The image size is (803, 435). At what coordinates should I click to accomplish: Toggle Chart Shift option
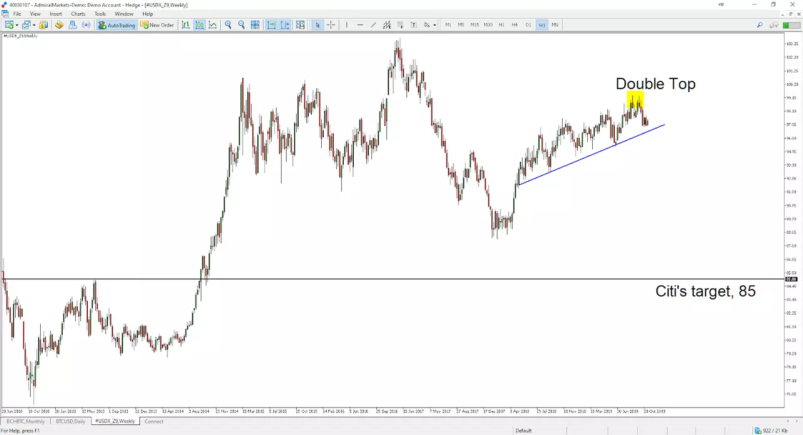[x=285, y=25]
